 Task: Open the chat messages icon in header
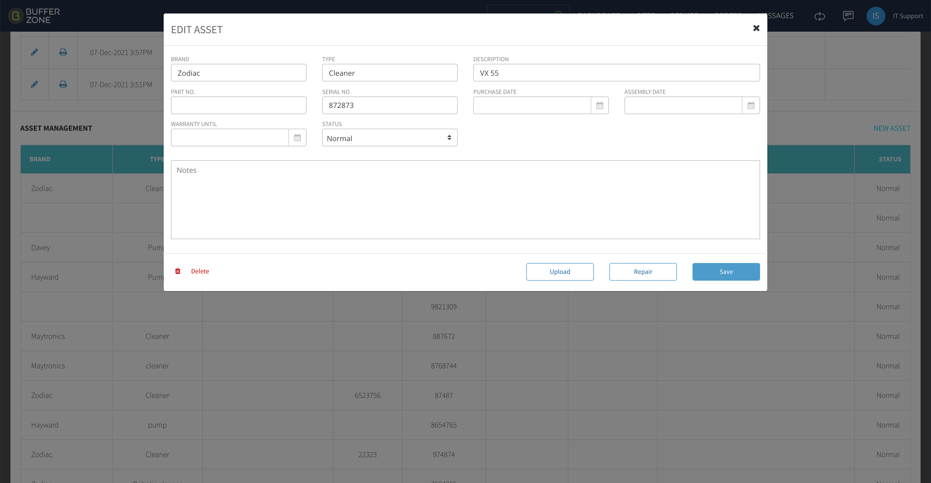point(848,16)
